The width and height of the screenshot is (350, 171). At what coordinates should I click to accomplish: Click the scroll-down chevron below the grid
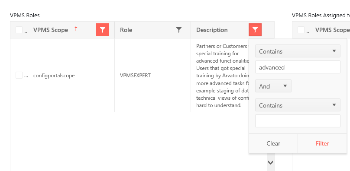(x=271, y=162)
